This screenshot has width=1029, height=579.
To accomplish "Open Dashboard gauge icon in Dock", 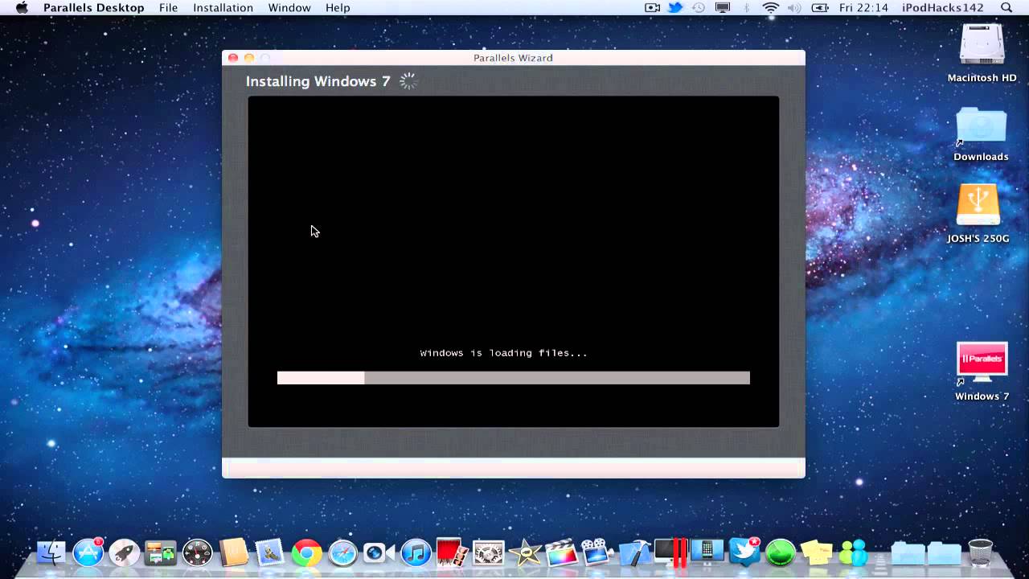I will tap(197, 552).
